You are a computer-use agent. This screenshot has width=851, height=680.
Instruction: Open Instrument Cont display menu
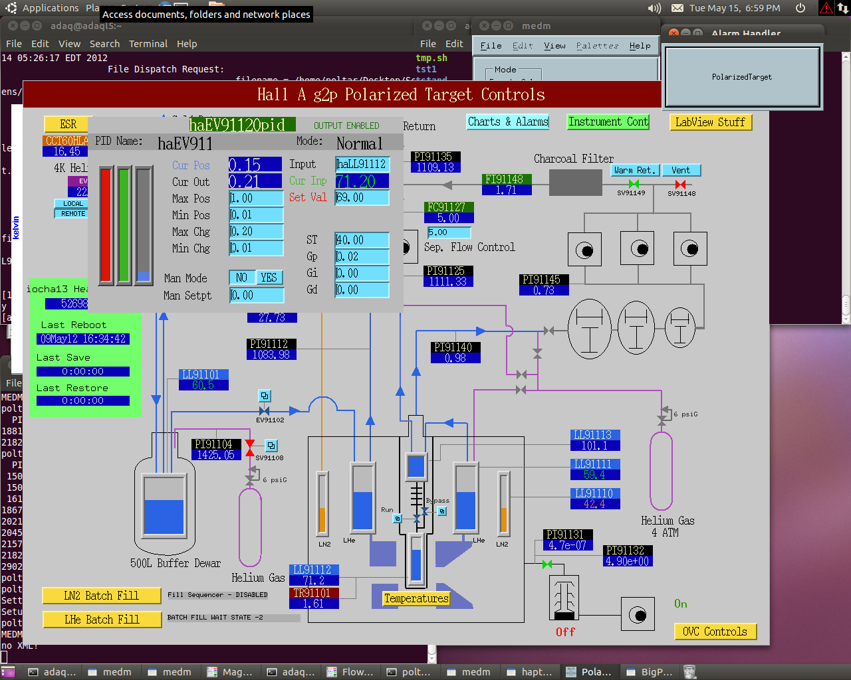[608, 122]
